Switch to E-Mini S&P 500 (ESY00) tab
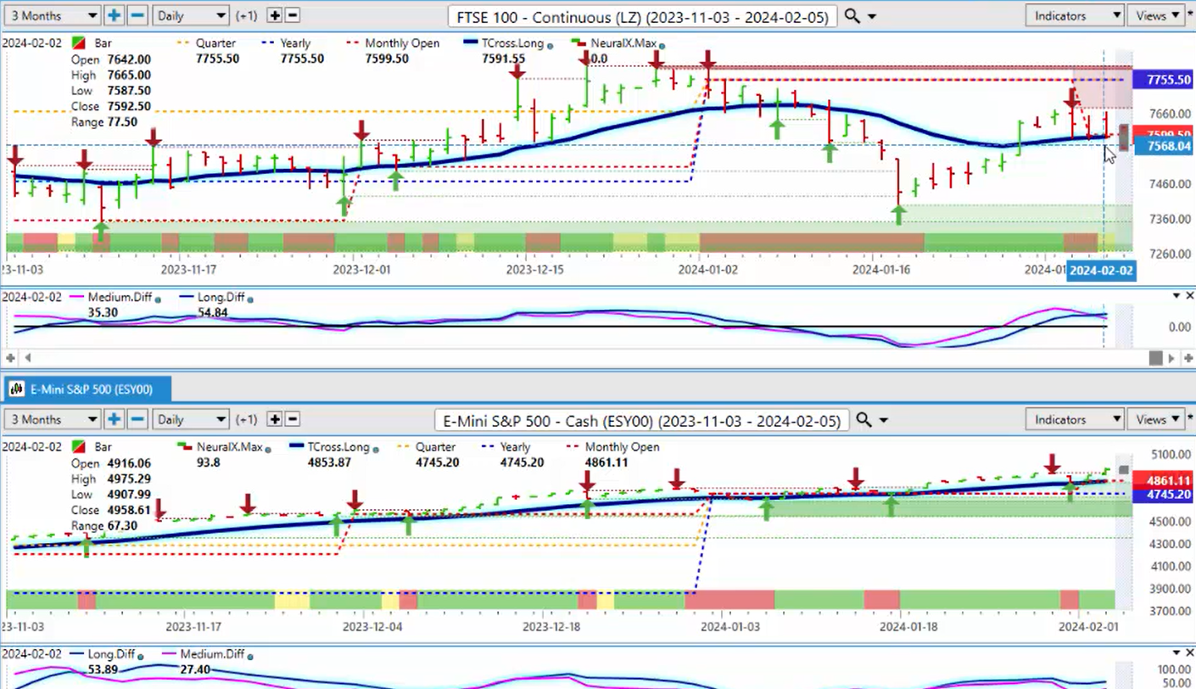Viewport: 1196px width, 689px height. tap(87, 389)
